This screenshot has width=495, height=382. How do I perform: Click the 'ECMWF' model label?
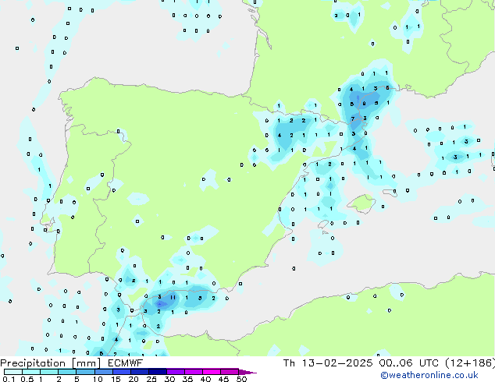pyautogui.click(x=125, y=363)
